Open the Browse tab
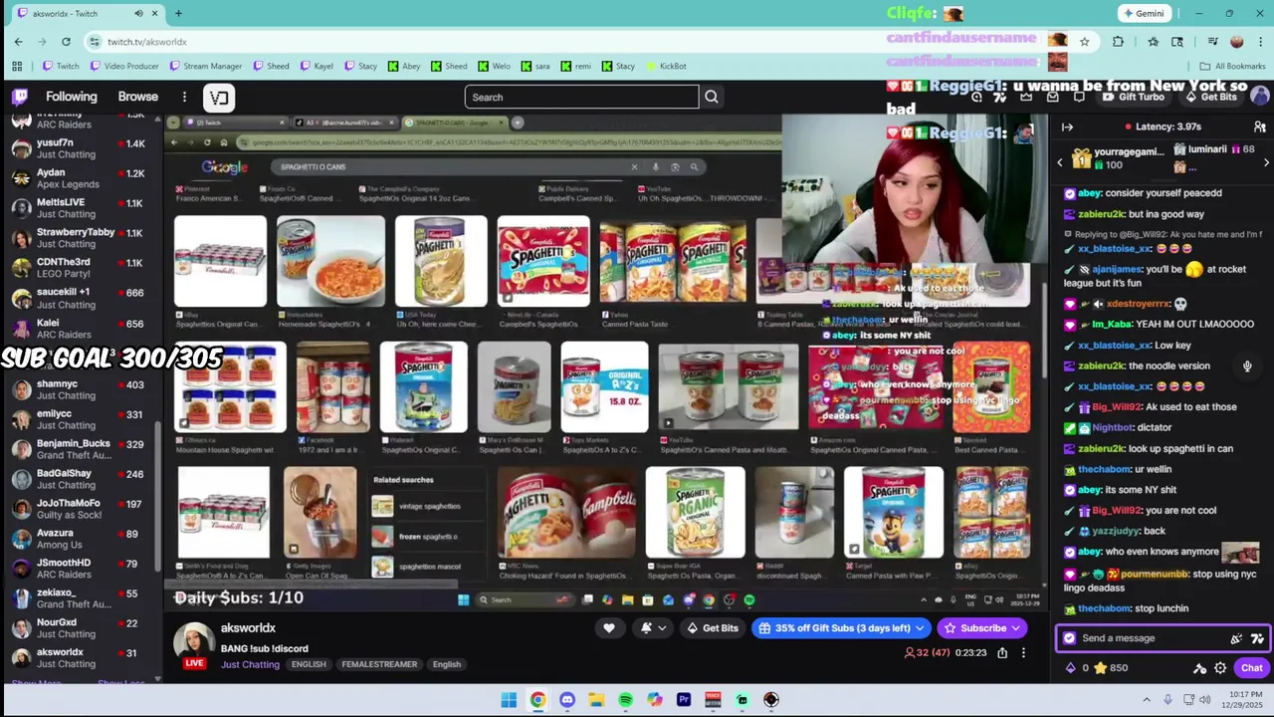 coord(138,97)
